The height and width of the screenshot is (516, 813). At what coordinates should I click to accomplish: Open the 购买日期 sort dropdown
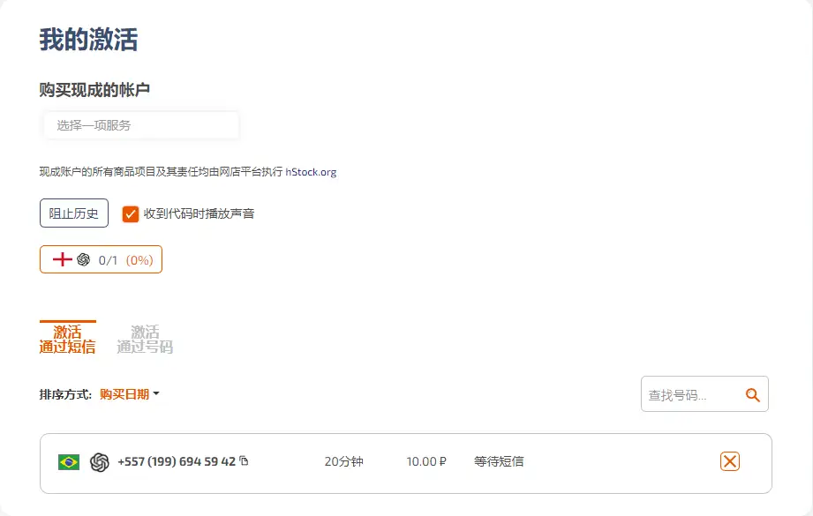pyautogui.click(x=124, y=394)
